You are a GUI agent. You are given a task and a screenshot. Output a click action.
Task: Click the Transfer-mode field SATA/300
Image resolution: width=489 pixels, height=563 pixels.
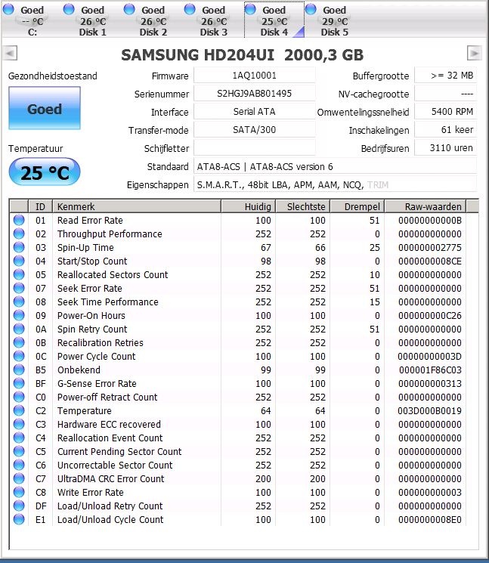254,130
